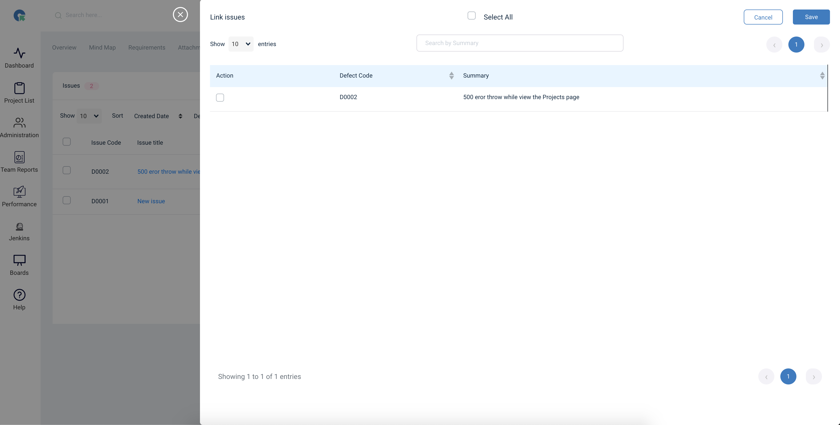Open the Show 10 dropdown in Issues list
This screenshot has height=425, width=840.
(89, 116)
